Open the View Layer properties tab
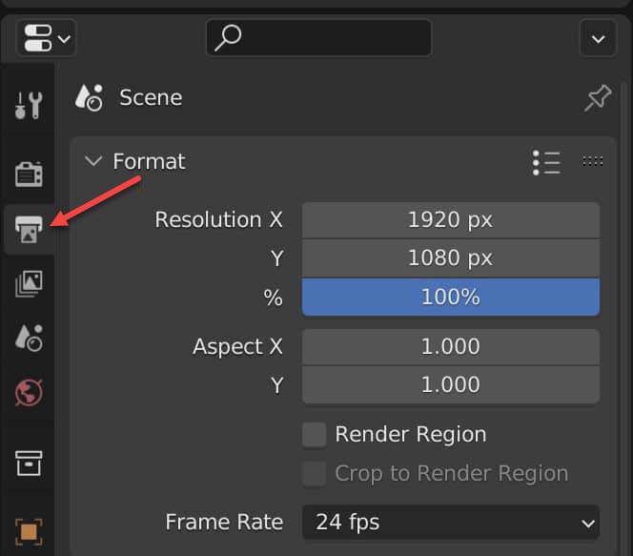The width and height of the screenshot is (633, 556). (29, 284)
